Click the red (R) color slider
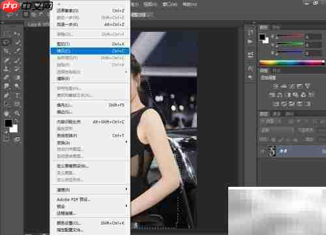This screenshot has height=235, width=326. (289, 35)
